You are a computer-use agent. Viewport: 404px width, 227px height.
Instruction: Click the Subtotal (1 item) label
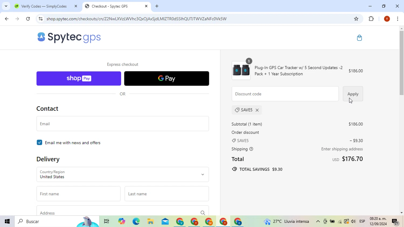click(x=247, y=124)
